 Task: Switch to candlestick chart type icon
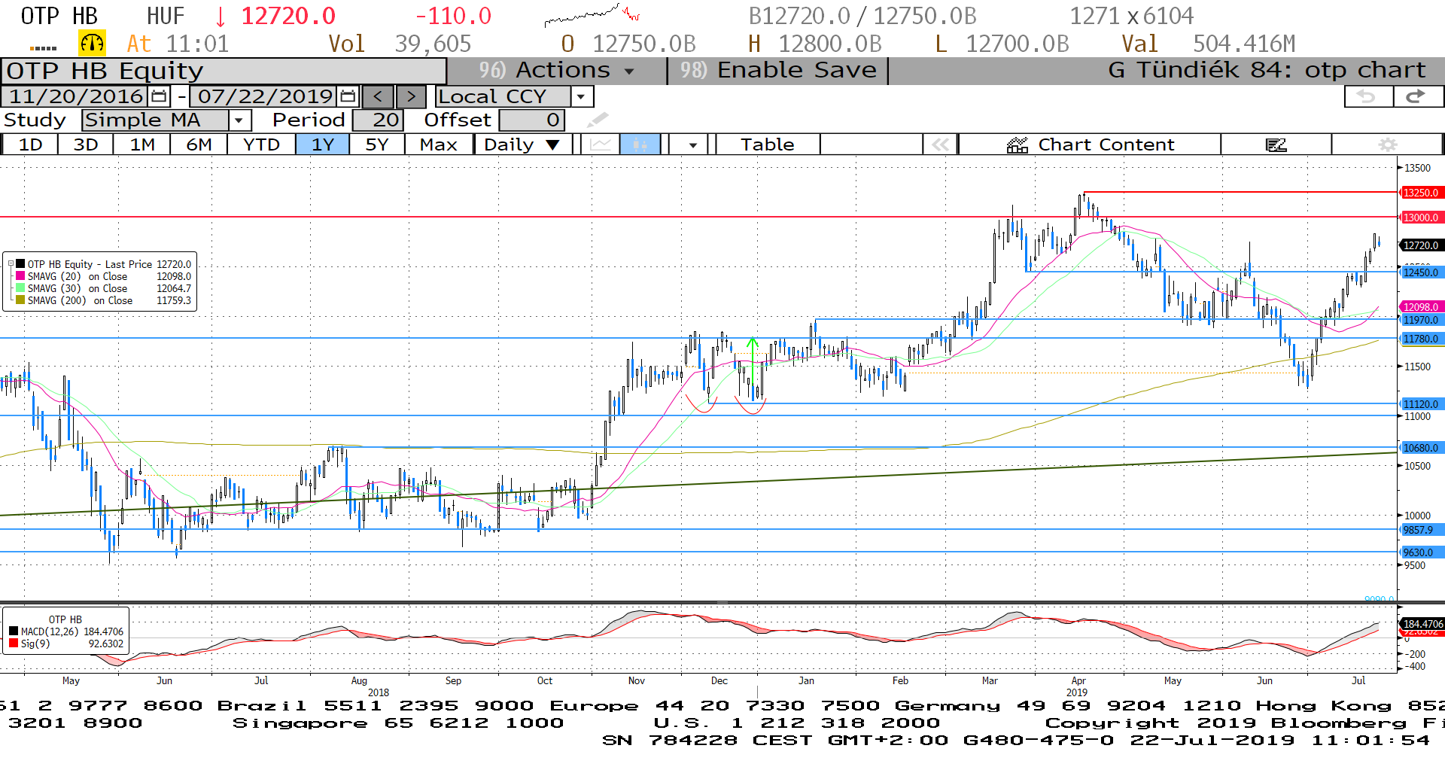tap(640, 145)
